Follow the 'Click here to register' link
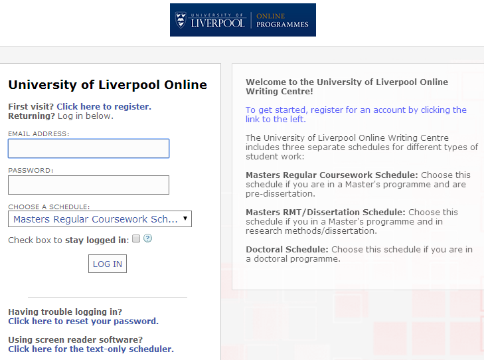The width and height of the screenshot is (484, 360). 104,106
